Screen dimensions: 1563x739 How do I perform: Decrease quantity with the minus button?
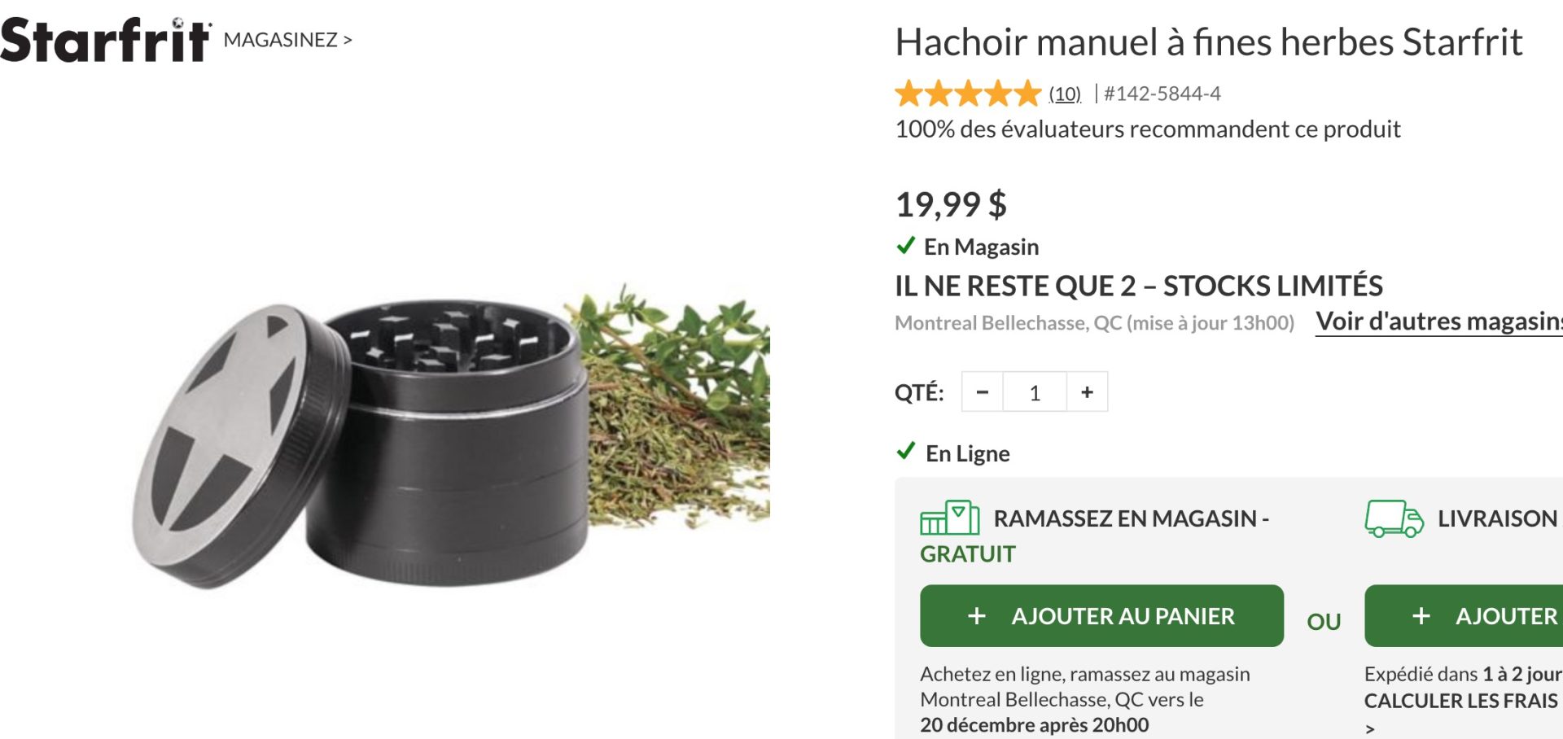(983, 392)
